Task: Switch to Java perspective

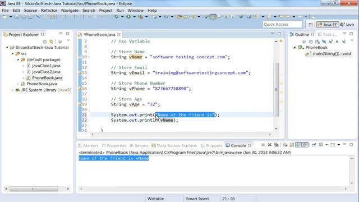Action: coord(347,25)
